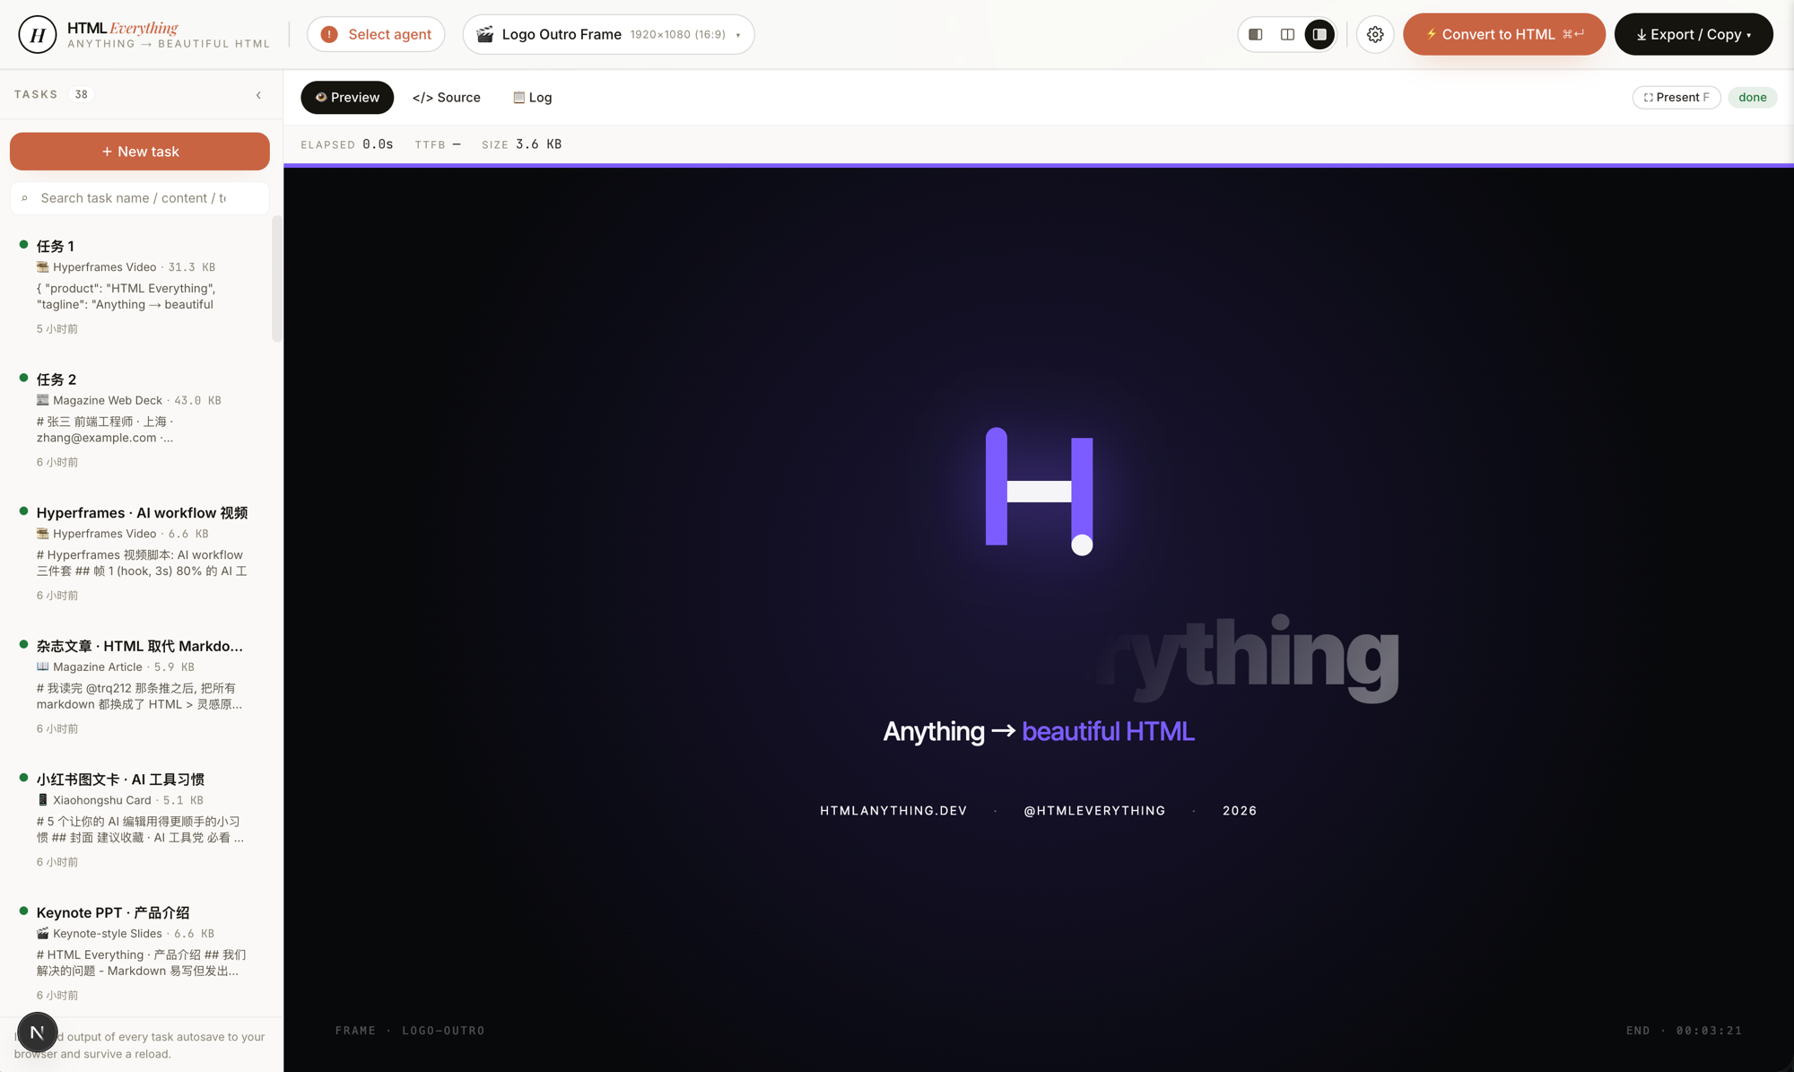Image resolution: width=1794 pixels, height=1072 pixels.
Task: Open settings with the gear icon
Action: 1375,34
